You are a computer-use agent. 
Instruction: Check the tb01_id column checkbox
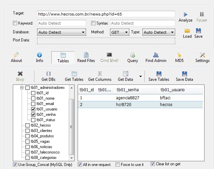pos(33,93)
